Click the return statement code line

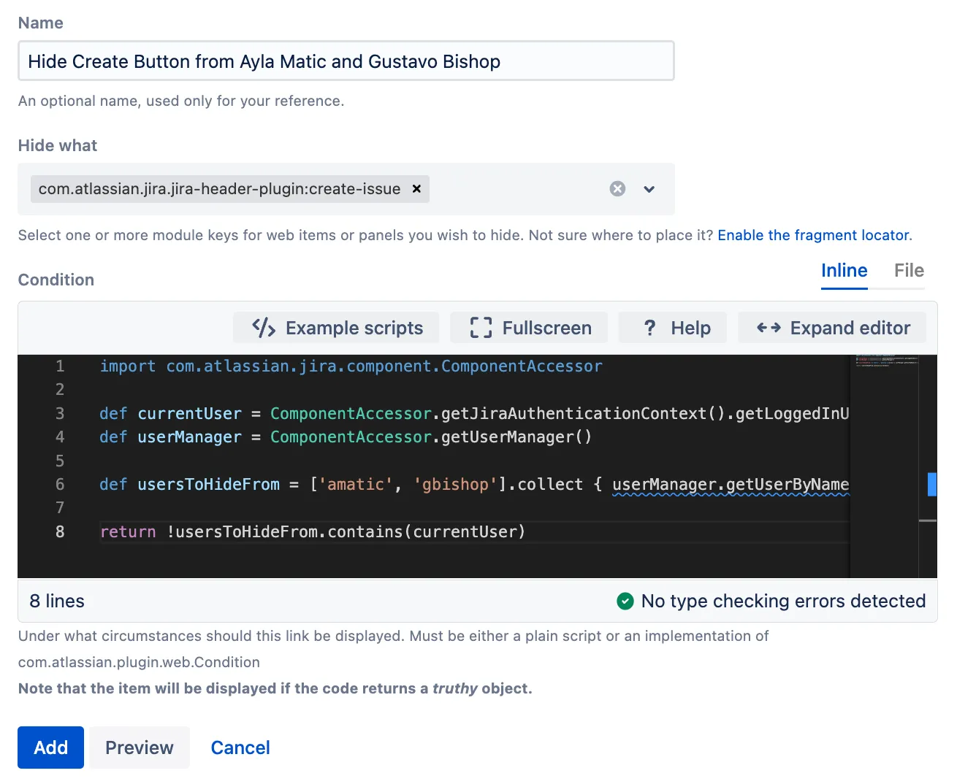point(313,532)
